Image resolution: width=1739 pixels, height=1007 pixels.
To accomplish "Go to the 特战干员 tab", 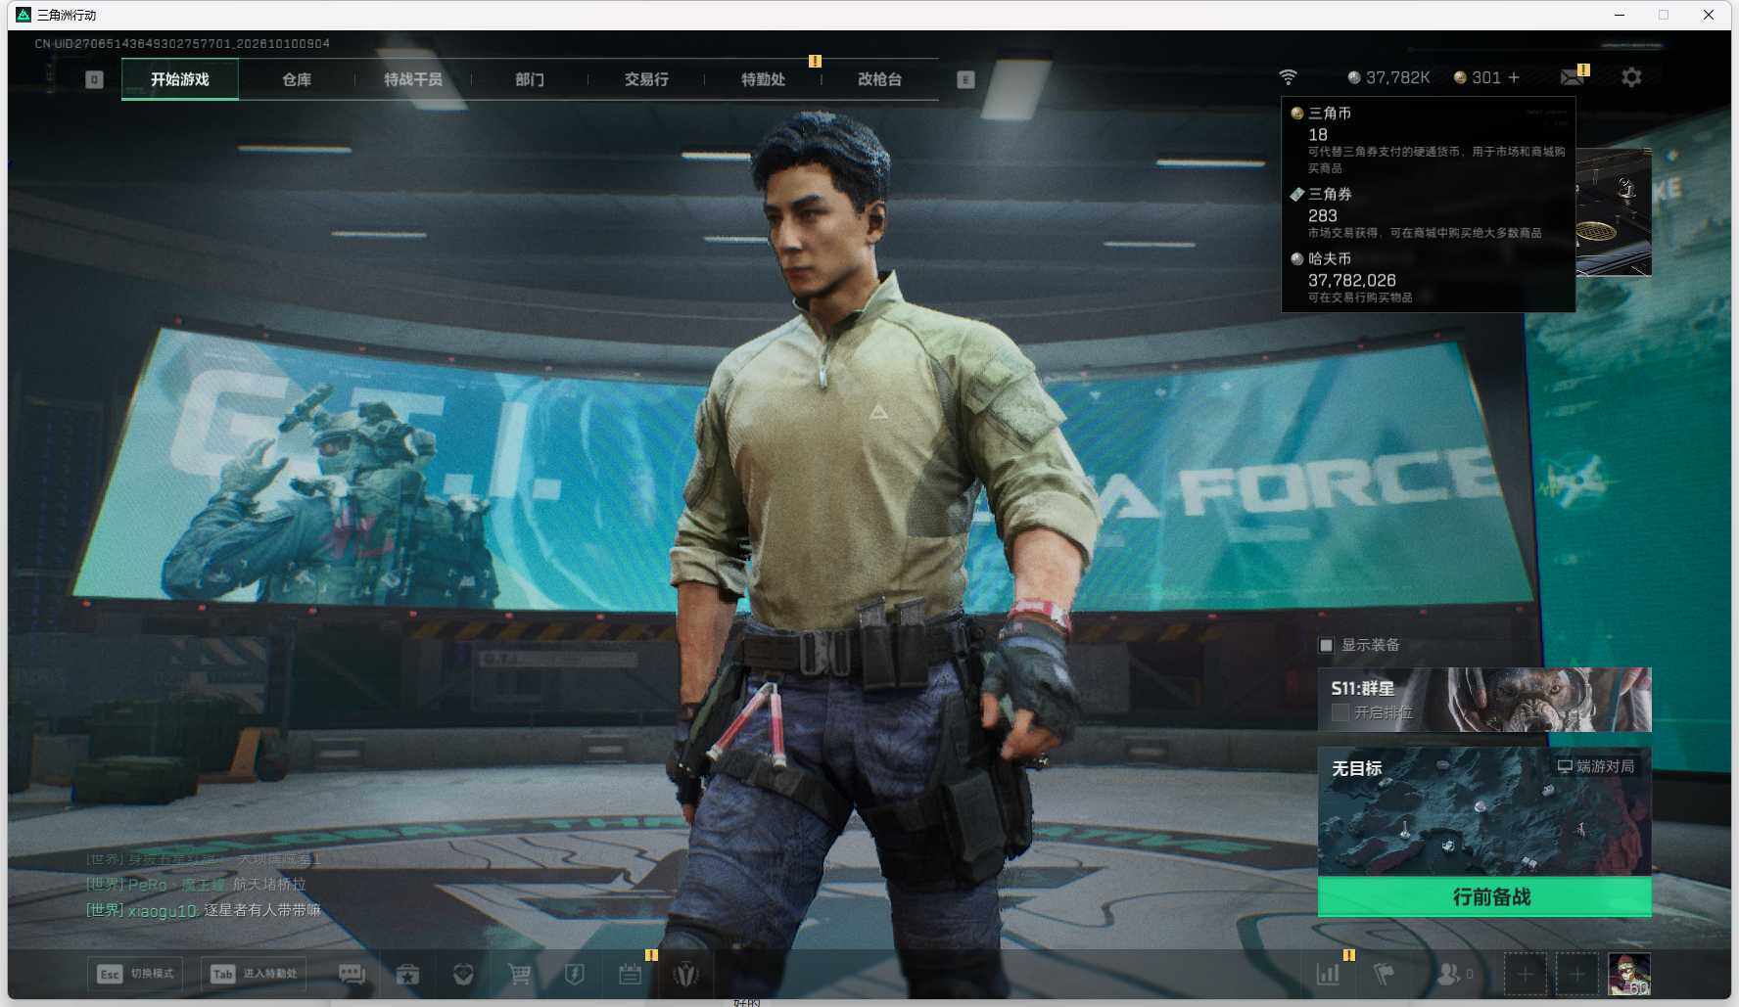I will [413, 79].
